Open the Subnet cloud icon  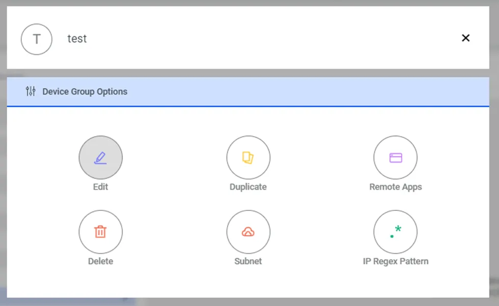(x=248, y=232)
